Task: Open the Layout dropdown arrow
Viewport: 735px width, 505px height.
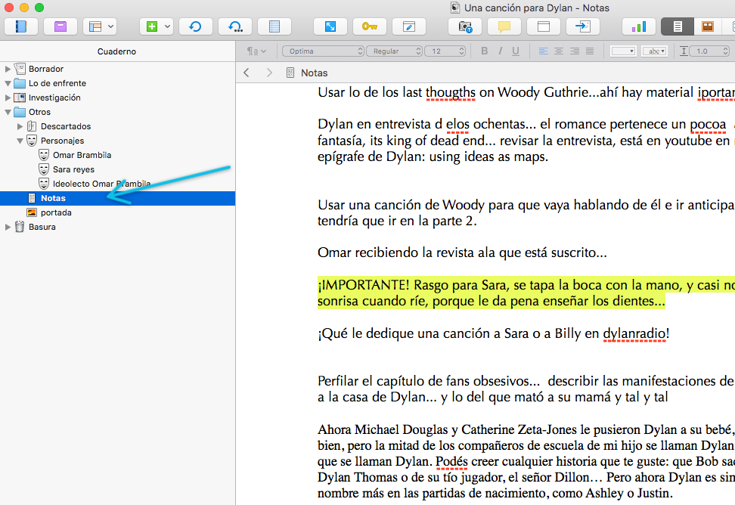Action: 111,26
